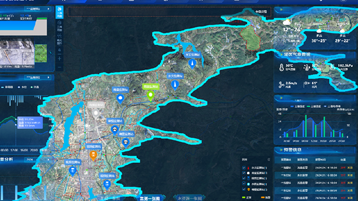Click red action link in second warning row

pyautogui.click(x=343, y=175)
